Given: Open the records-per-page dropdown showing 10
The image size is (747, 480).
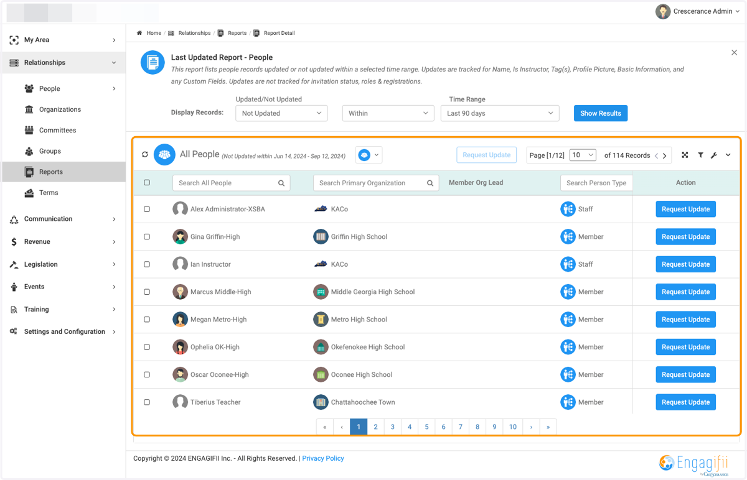Looking at the screenshot, I should click(x=583, y=155).
